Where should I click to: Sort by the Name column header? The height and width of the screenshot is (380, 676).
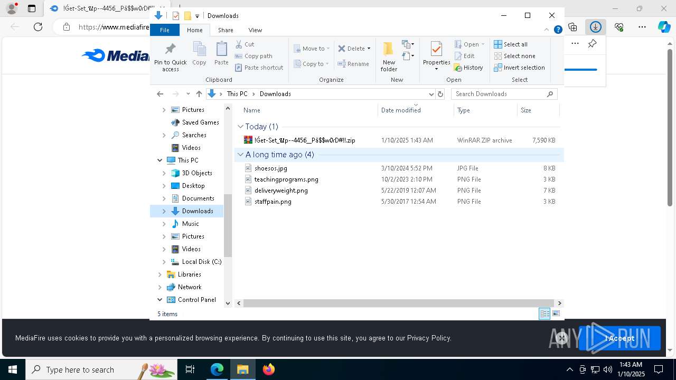coord(252,110)
